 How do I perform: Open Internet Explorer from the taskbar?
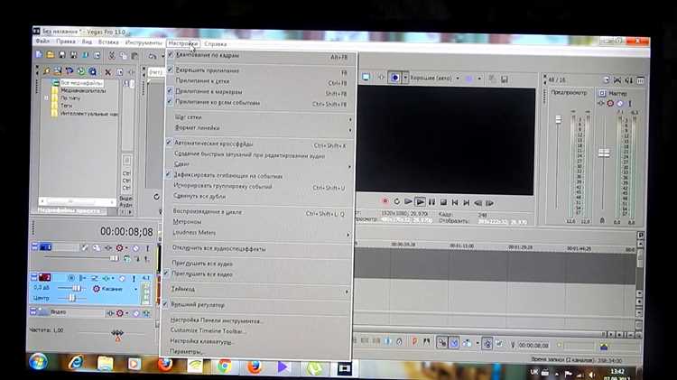click(x=73, y=365)
